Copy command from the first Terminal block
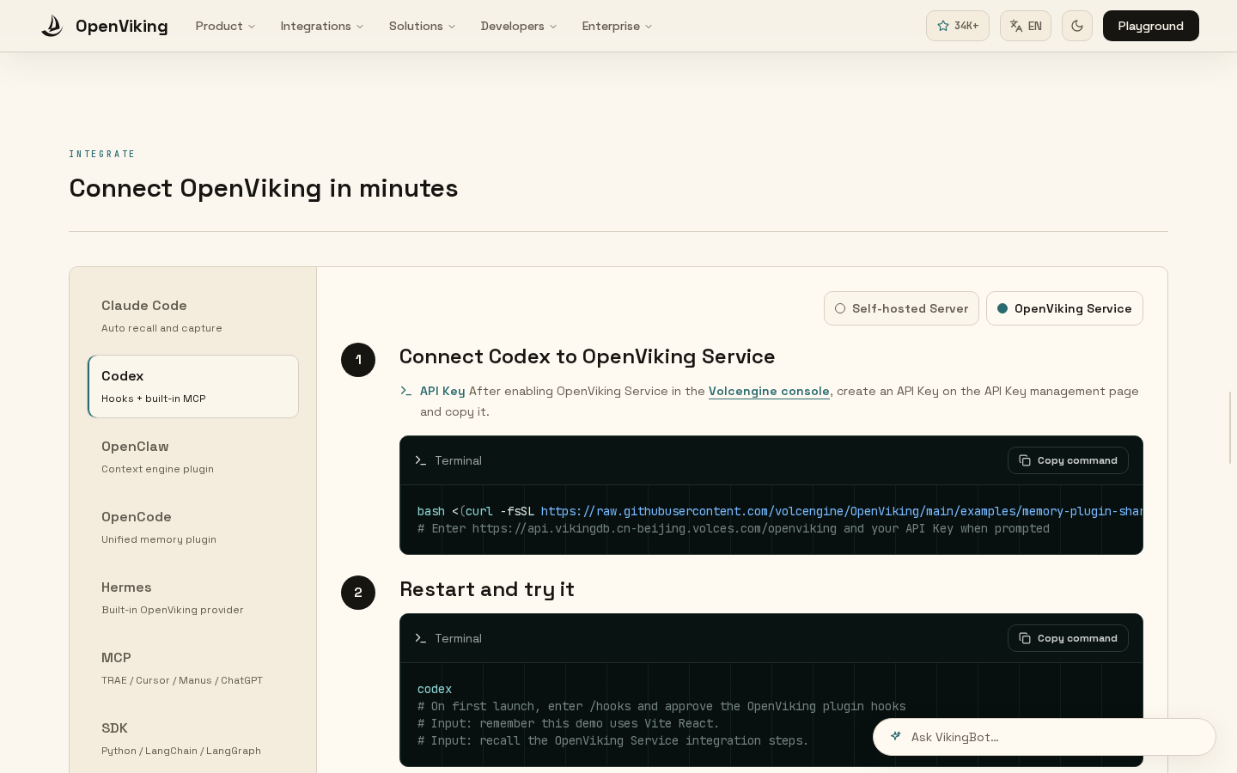 (1068, 460)
